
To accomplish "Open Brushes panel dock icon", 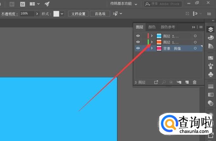I will 211,66.
